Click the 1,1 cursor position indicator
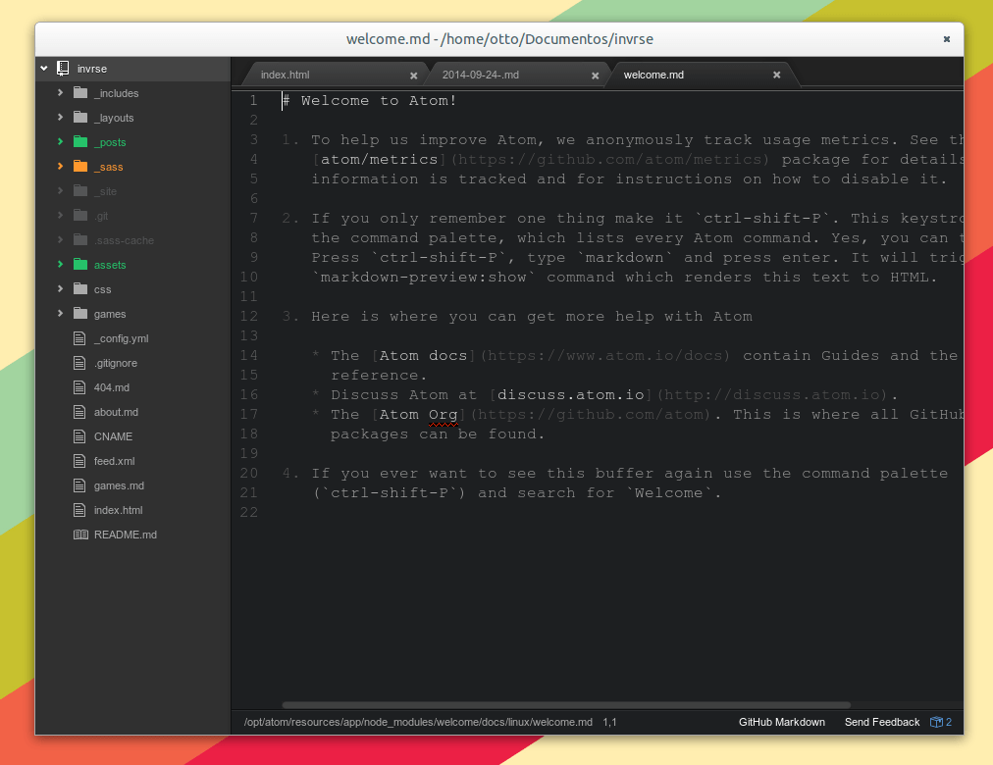The image size is (993, 765). [609, 722]
